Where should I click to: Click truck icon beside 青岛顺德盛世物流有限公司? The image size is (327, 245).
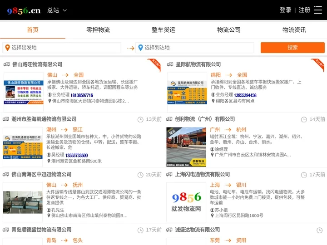click(x=5, y=230)
